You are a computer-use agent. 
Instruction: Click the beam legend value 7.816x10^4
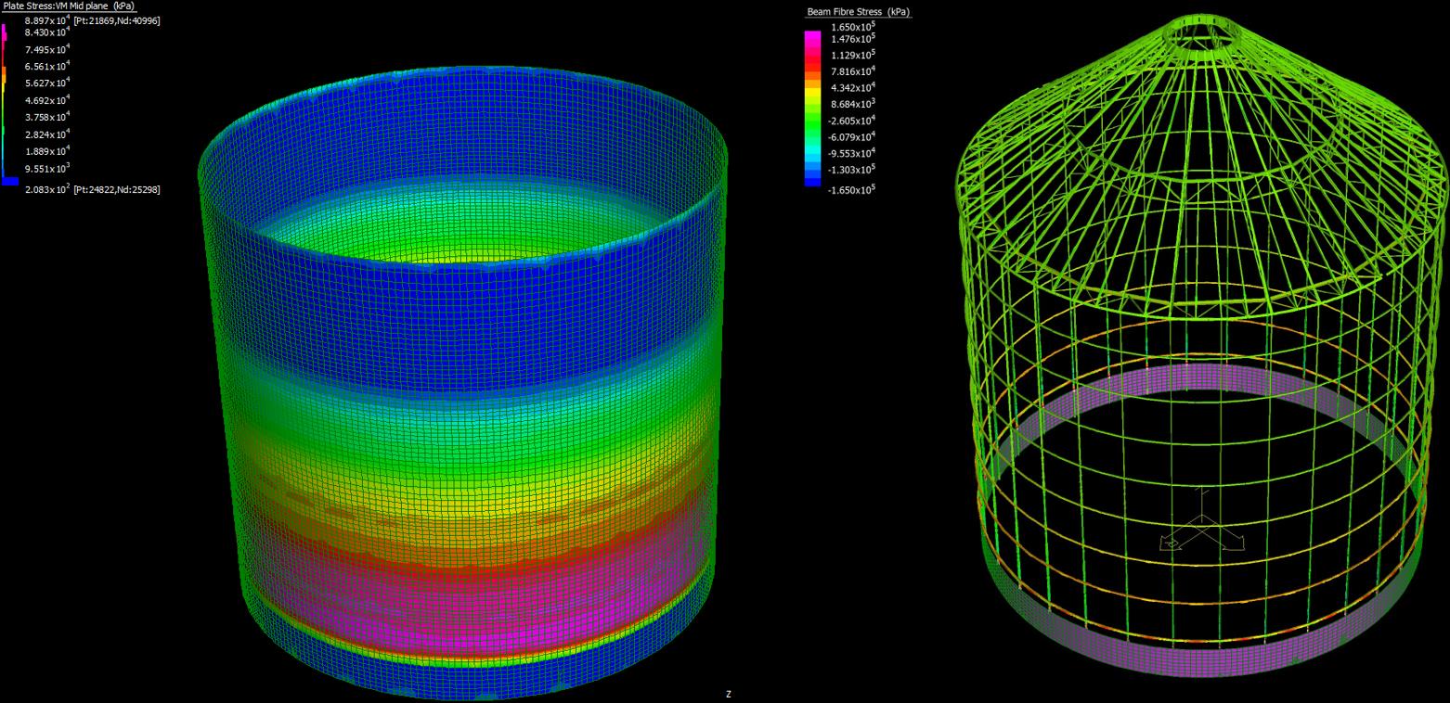[x=853, y=70]
